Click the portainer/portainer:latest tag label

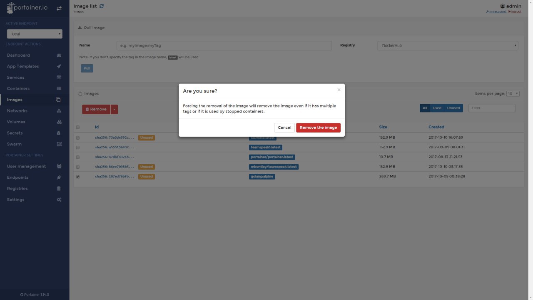point(272,157)
